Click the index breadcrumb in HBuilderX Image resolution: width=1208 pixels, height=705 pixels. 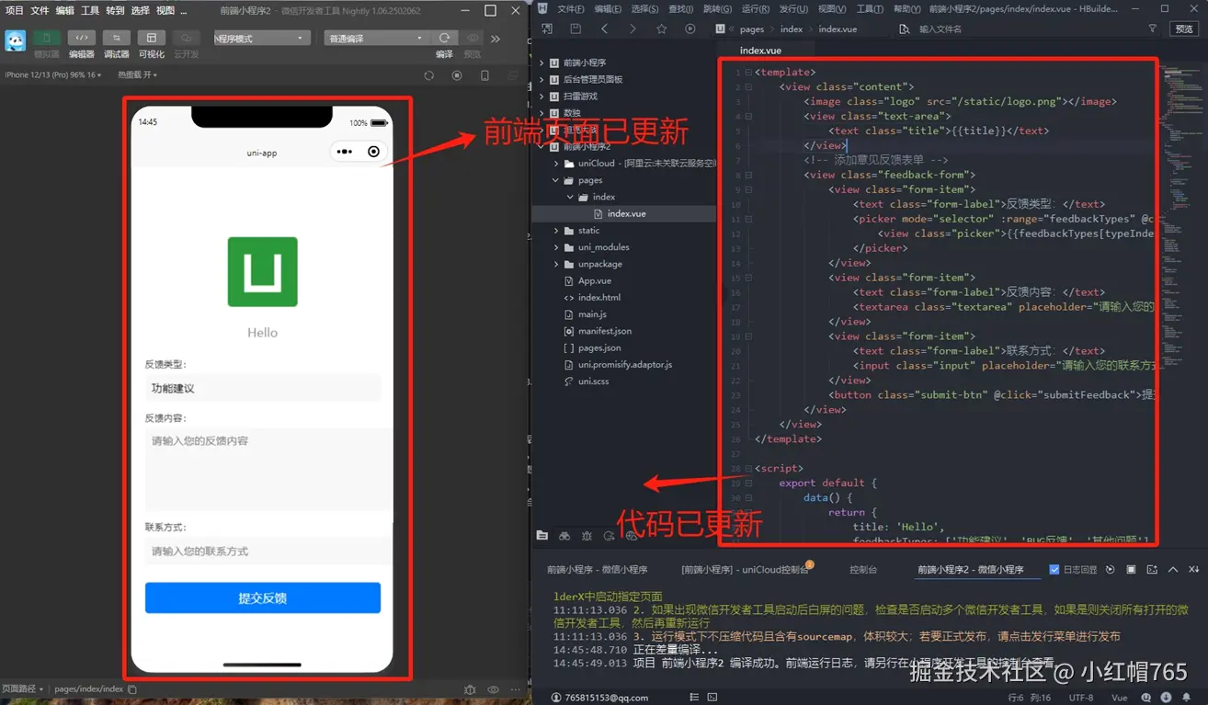(x=792, y=29)
